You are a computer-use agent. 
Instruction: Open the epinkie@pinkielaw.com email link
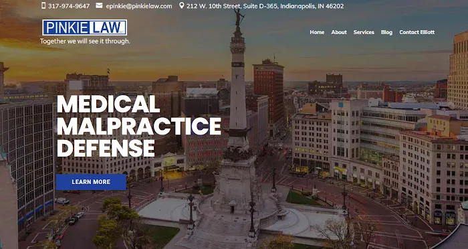[x=139, y=6]
